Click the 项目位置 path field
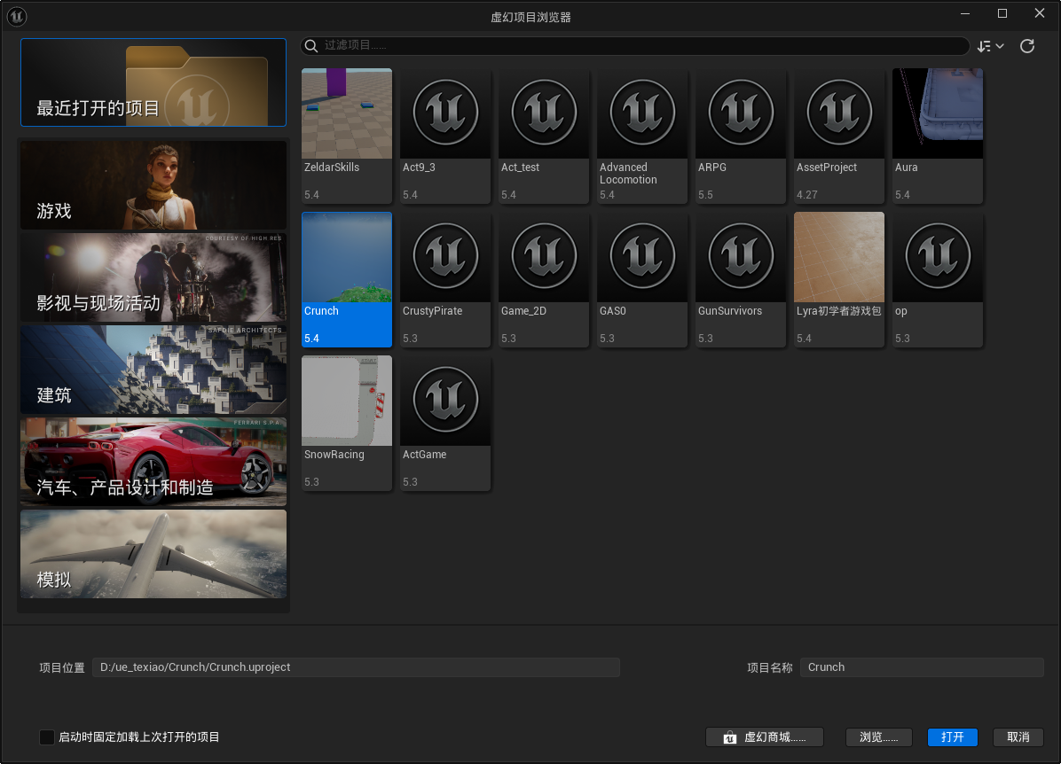Viewport: 1061px width, 764px height. pos(356,667)
